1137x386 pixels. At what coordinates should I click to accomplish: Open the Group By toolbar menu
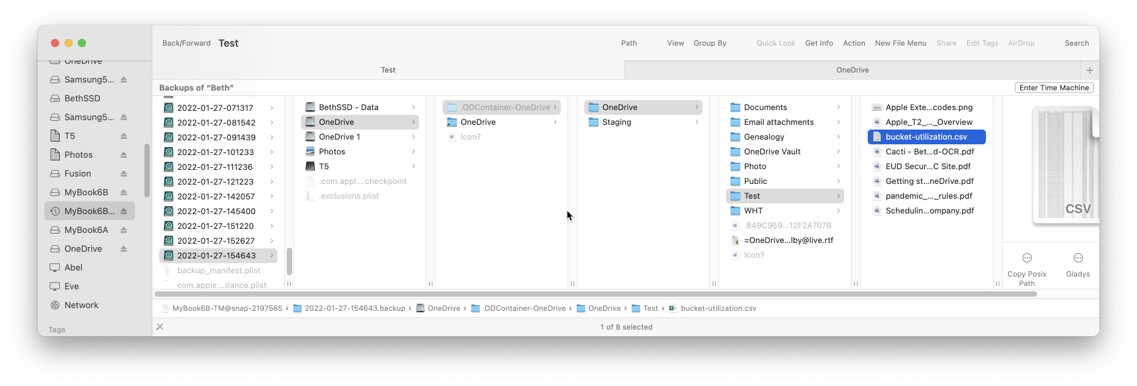(x=710, y=43)
